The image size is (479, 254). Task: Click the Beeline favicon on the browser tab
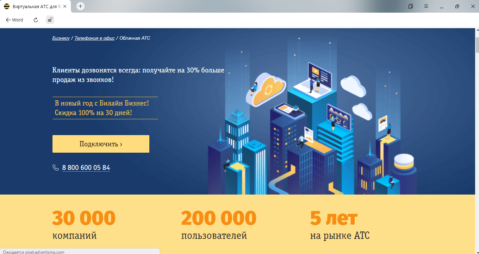tap(6, 6)
